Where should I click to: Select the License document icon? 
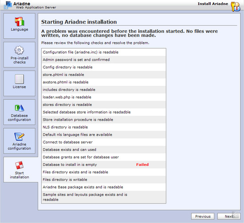click(20, 79)
